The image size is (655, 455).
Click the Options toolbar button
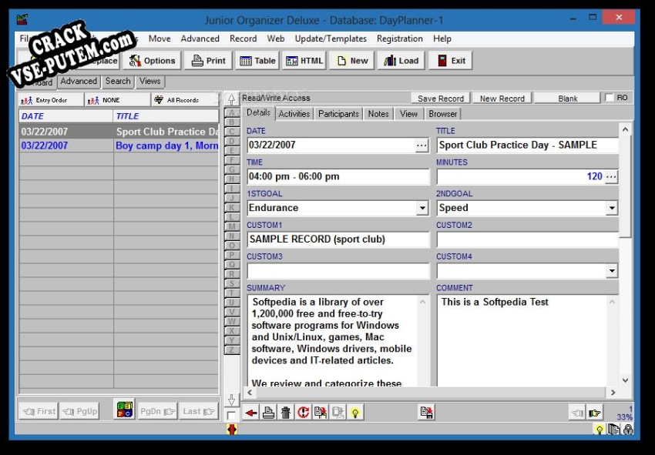[x=152, y=61]
